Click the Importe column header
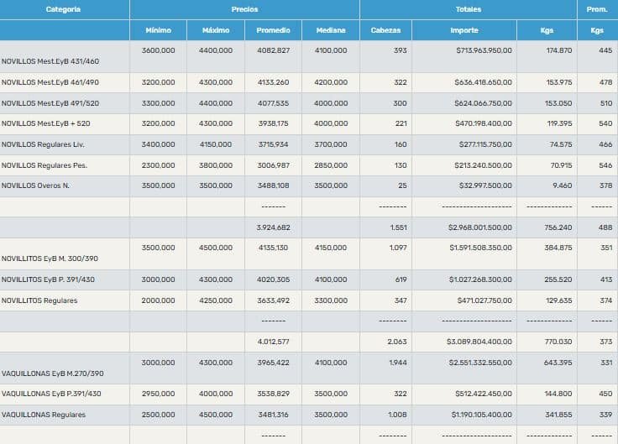618x444 pixels. 463,30
